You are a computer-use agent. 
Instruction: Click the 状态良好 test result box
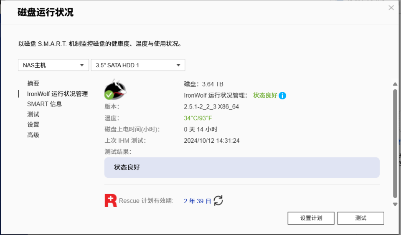tap(242, 167)
